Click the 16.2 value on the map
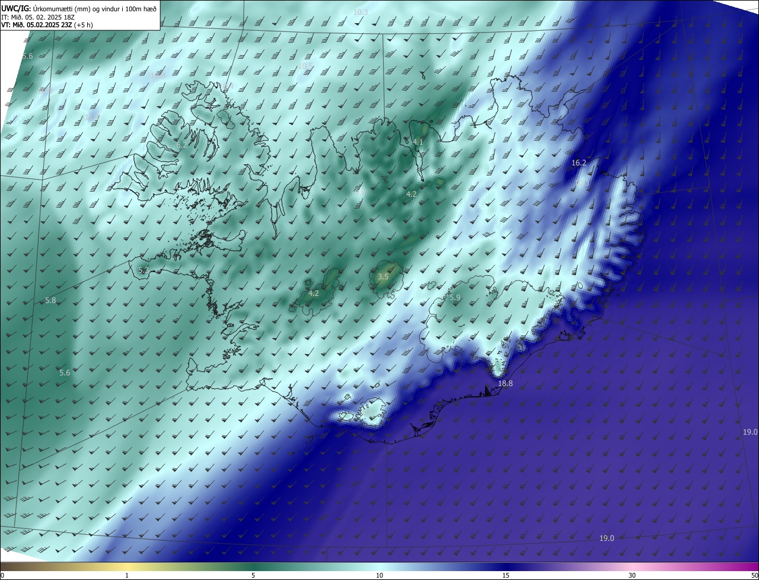This screenshot has width=759, height=580. coord(579,162)
